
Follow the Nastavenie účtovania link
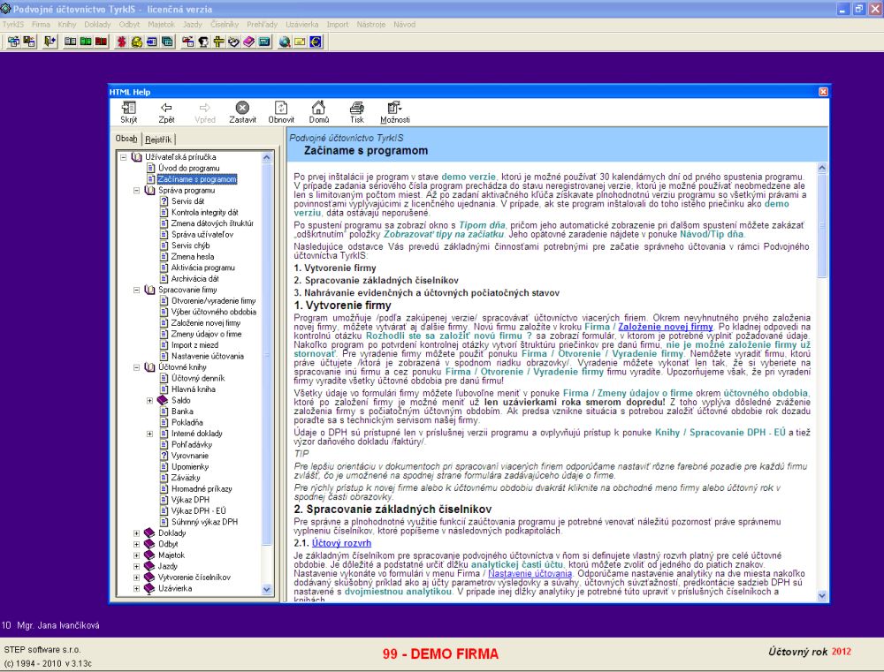coord(530,573)
